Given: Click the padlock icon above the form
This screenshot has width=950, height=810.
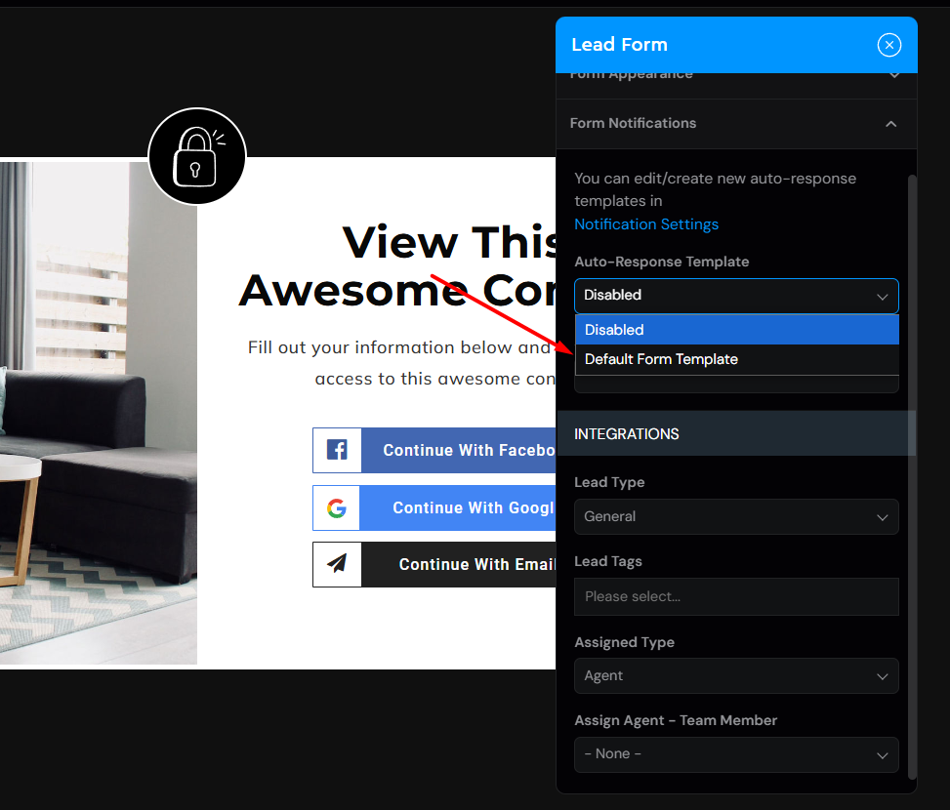Looking at the screenshot, I should (x=197, y=157).
